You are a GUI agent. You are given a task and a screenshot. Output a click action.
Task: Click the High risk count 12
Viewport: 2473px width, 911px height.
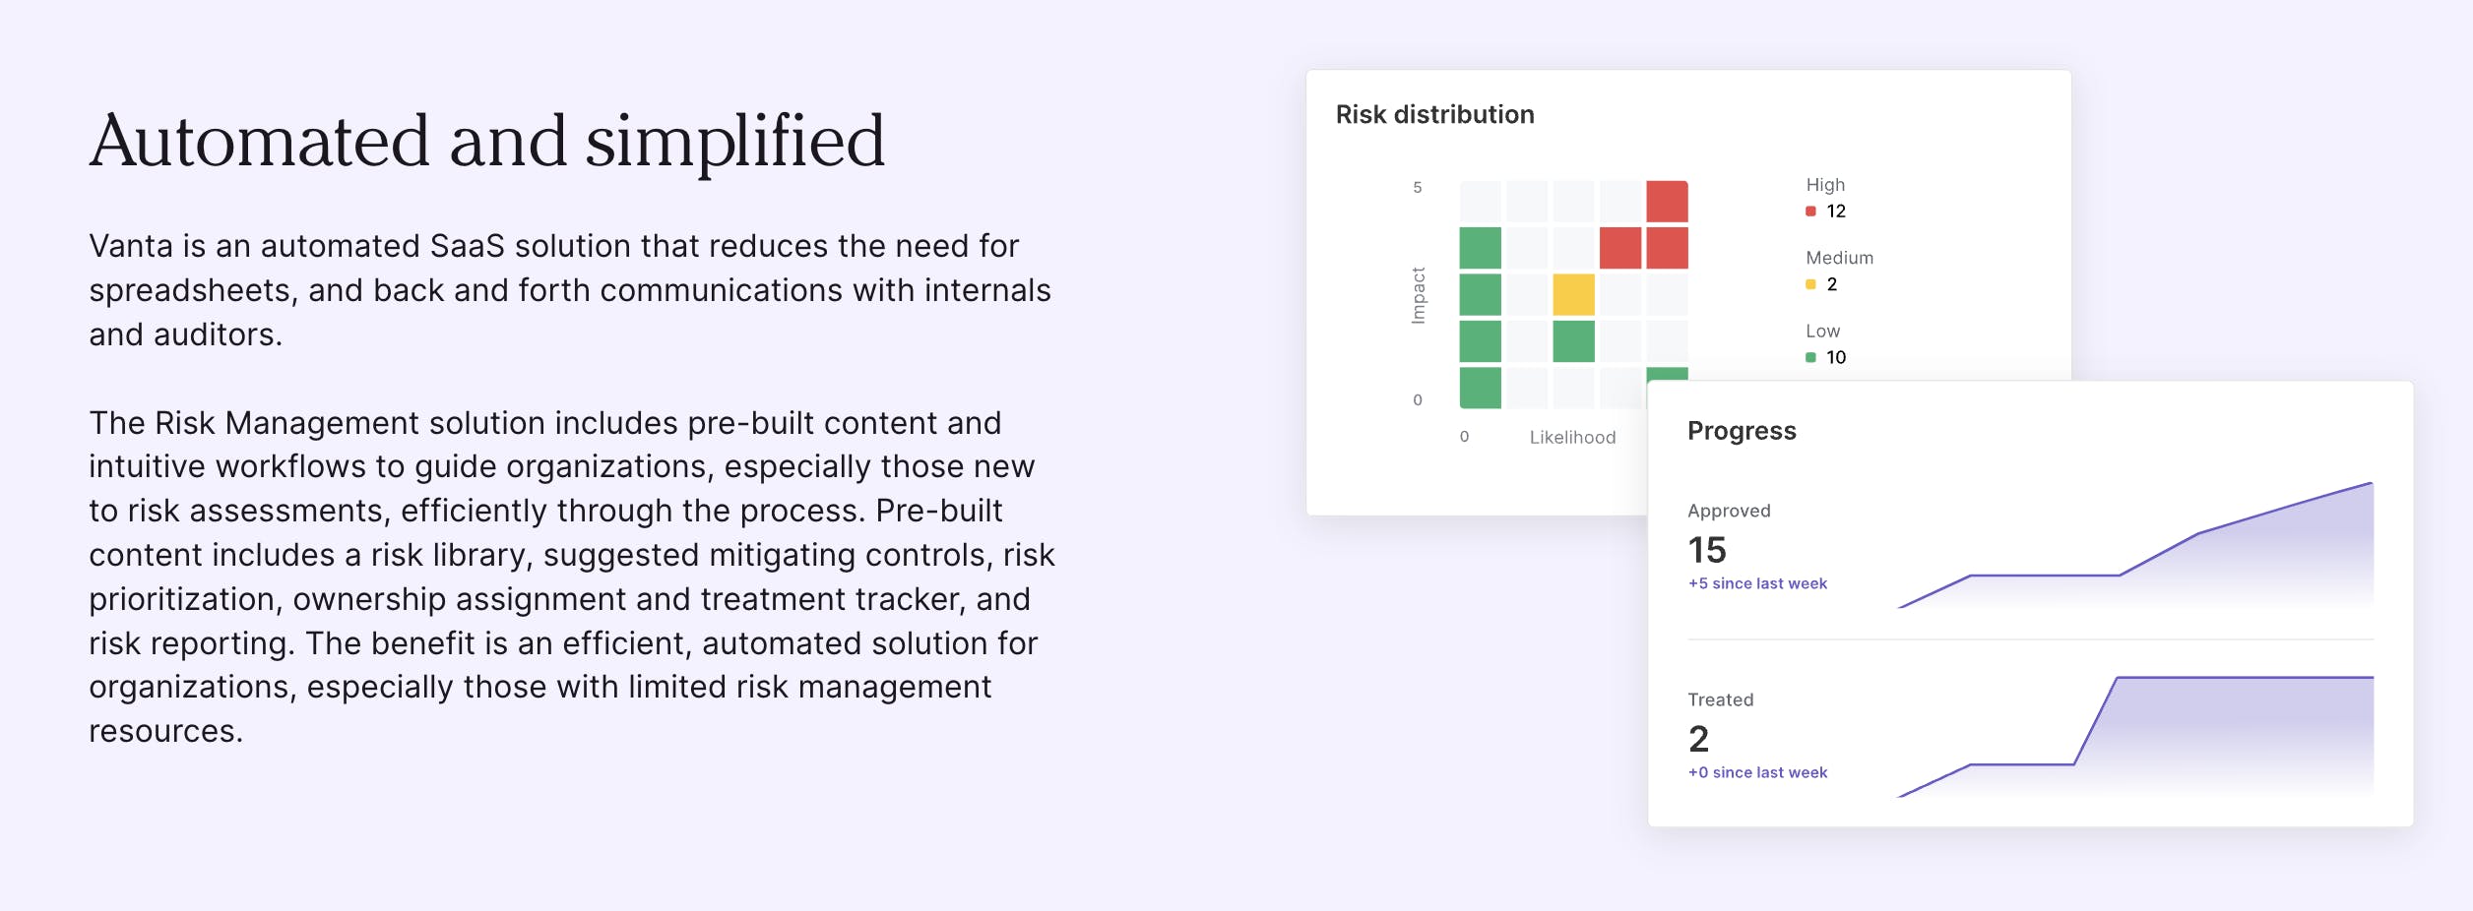[1836, 212]
